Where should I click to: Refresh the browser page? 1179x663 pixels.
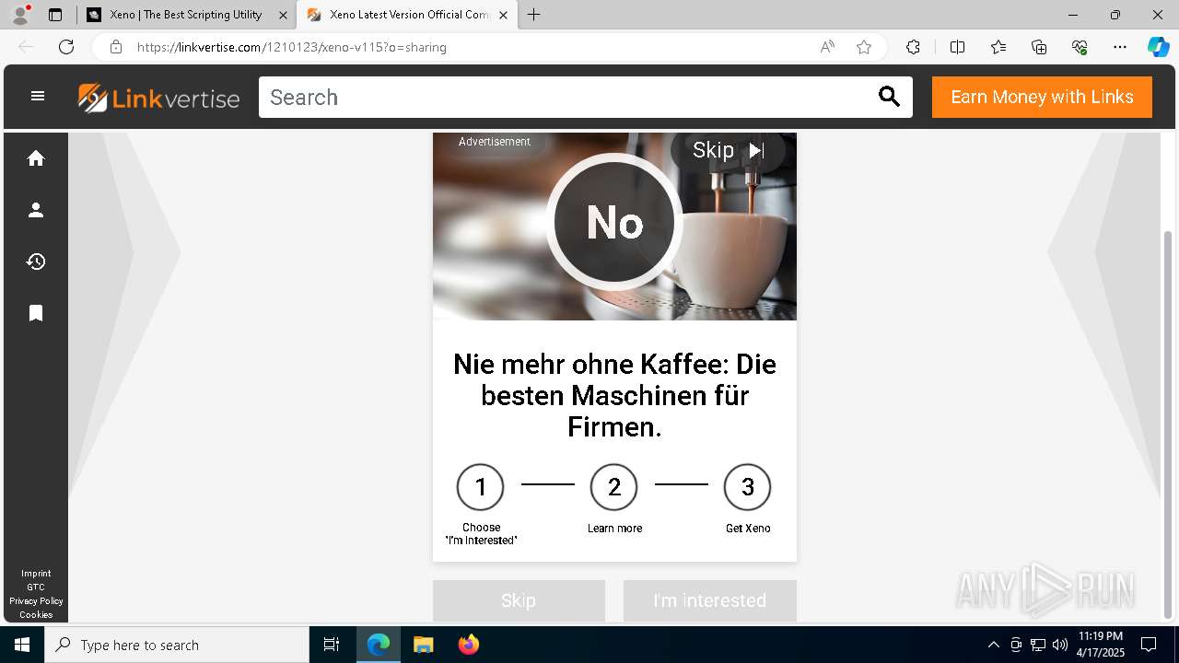click(x=66, y=47)
